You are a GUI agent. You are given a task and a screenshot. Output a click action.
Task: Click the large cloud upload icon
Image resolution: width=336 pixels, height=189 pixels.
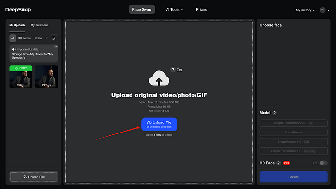coord(159,78)
